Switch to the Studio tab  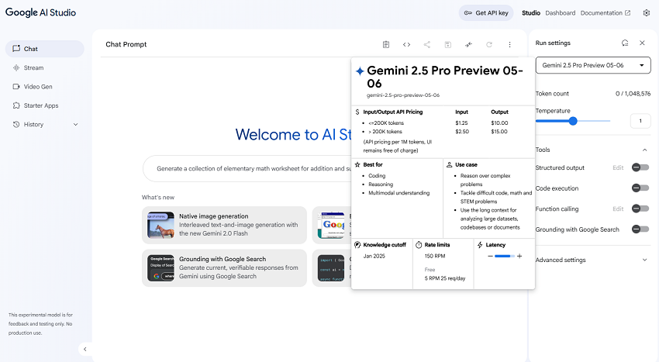(531, 13)
